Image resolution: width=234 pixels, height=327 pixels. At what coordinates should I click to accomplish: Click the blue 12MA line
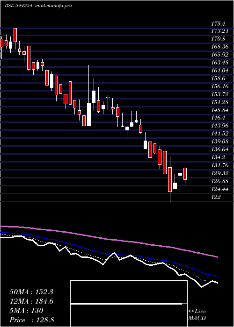109,254
